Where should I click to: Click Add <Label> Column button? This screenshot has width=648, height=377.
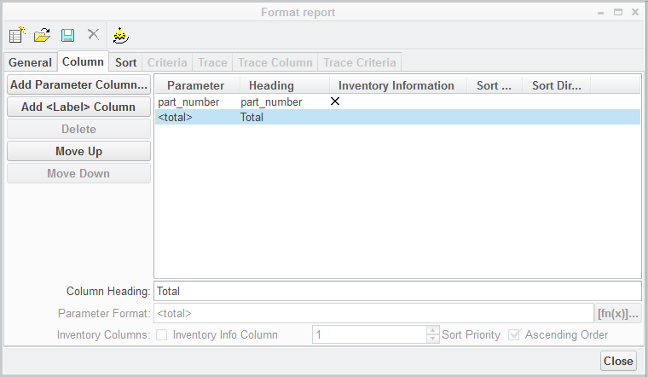(78, 107)
